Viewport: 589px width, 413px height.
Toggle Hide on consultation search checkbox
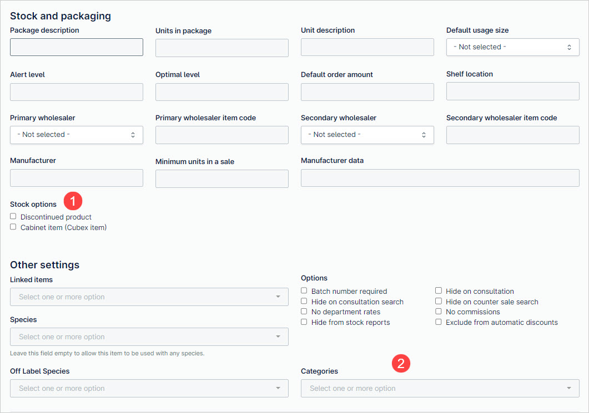click(304, 301)
